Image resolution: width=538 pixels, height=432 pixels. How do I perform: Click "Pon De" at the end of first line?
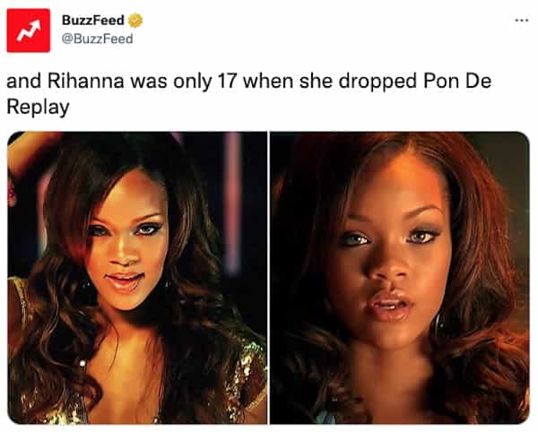point(457,82)
